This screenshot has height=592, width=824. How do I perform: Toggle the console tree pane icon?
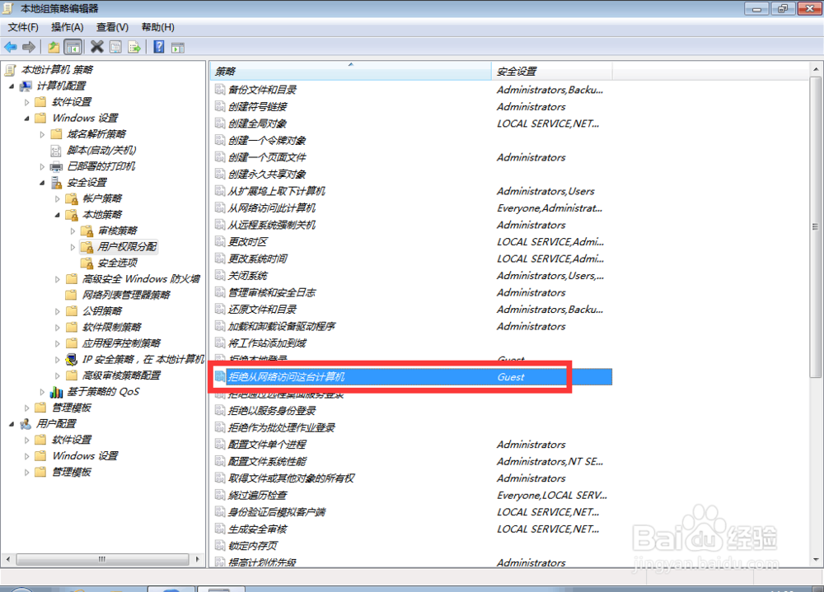tap(73, 47)
